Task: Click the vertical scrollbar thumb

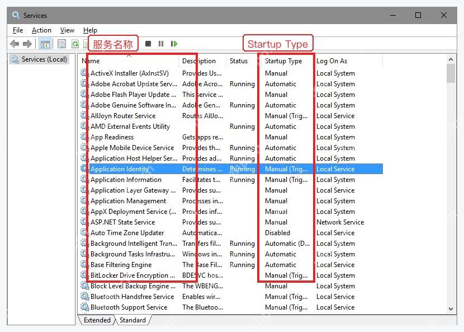Action: click(451, 73)
